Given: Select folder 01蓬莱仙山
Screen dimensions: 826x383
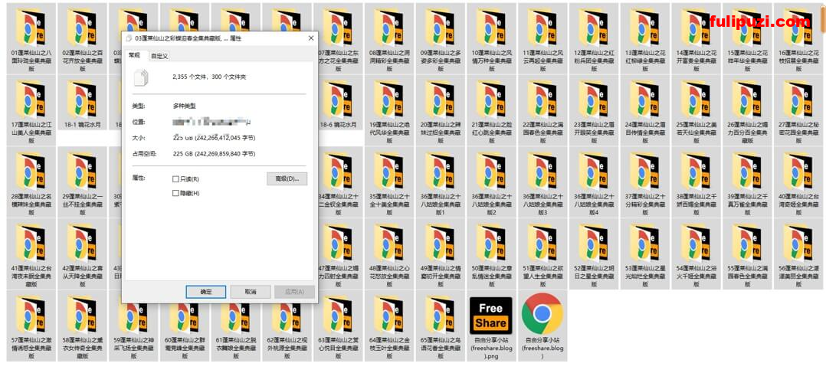Looking at the screenshot, I should pos(31,38).
